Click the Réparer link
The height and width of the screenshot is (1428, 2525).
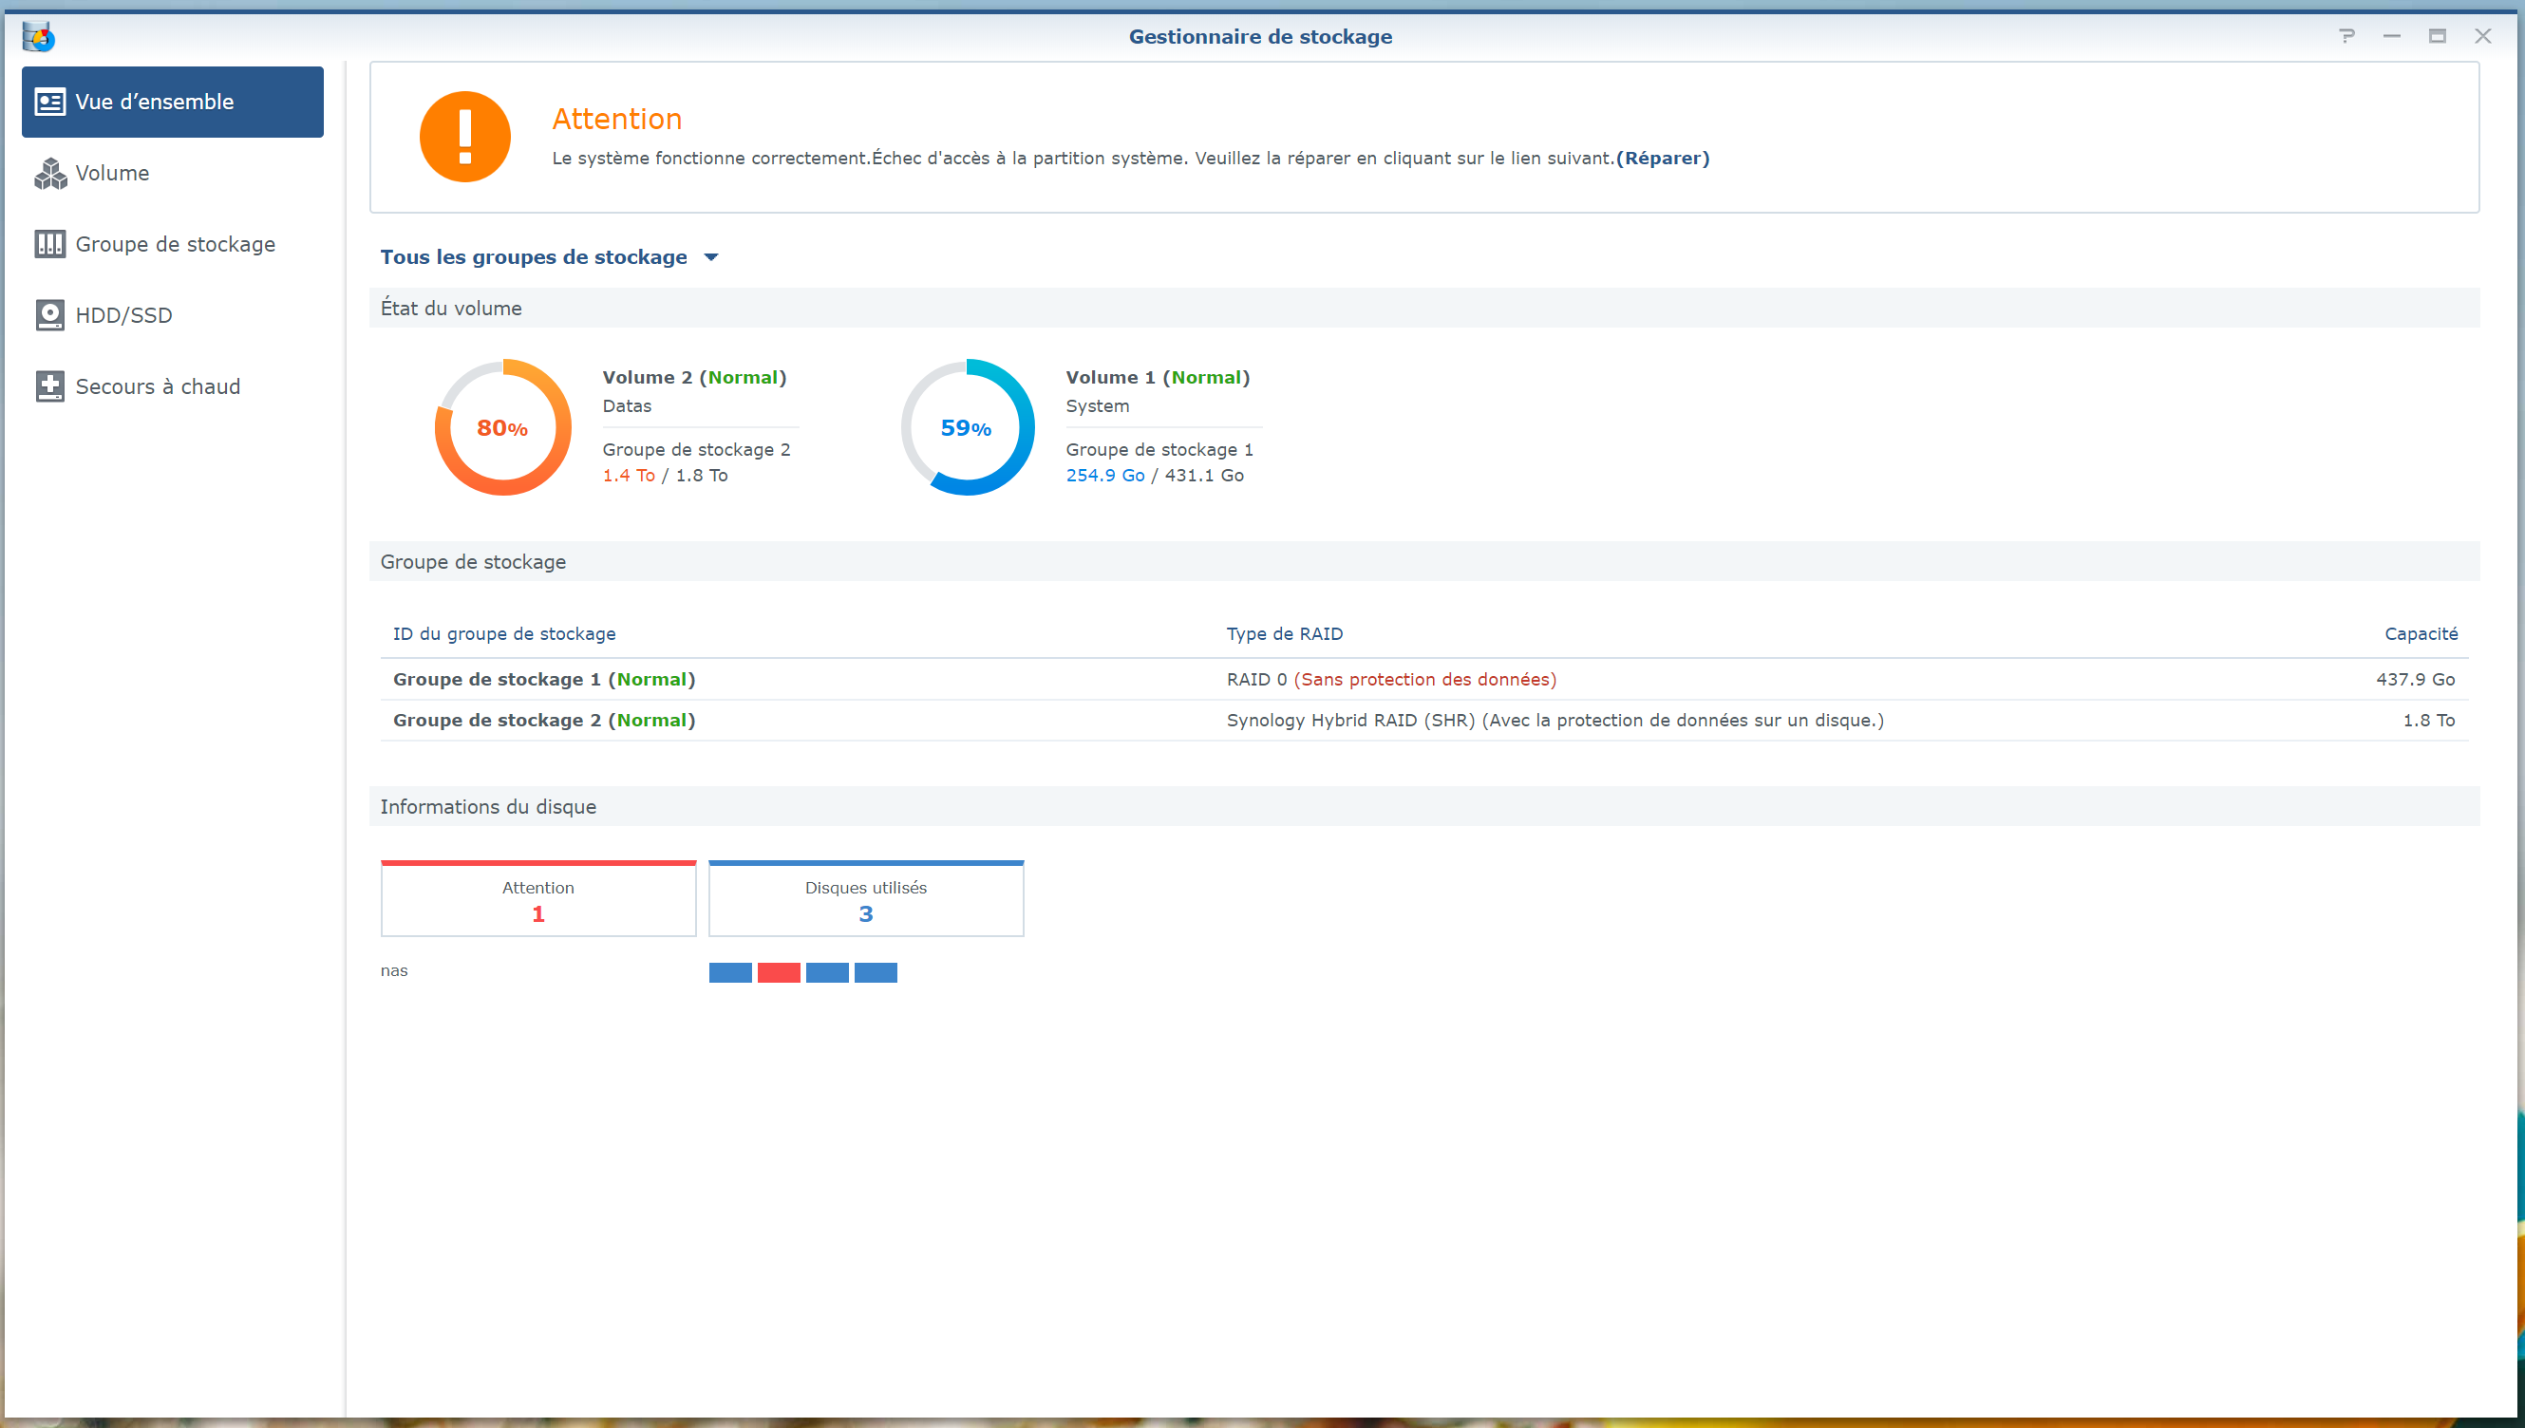[x=1662, y=158]
